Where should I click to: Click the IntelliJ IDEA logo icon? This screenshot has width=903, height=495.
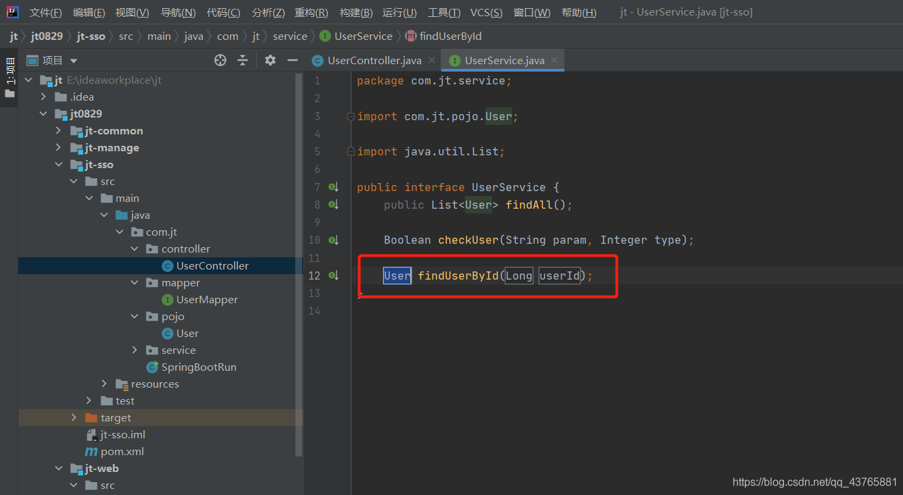13,12
